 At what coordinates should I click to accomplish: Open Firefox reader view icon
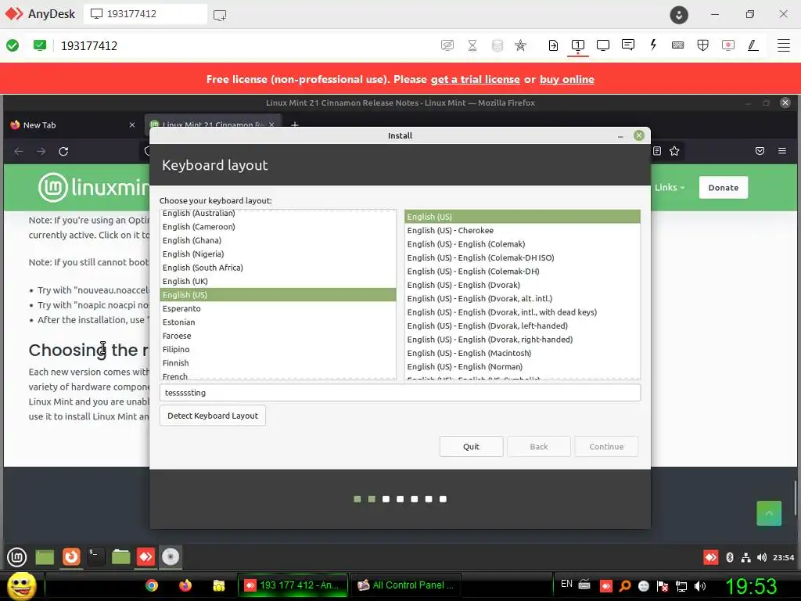(x=657, y=151)
